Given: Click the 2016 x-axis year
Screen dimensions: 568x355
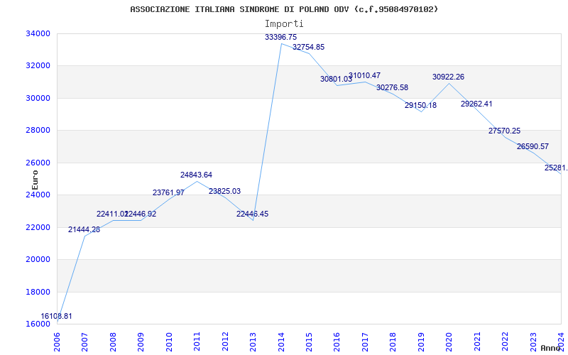Looking at the screenshot, I should (x=337, y=342).
